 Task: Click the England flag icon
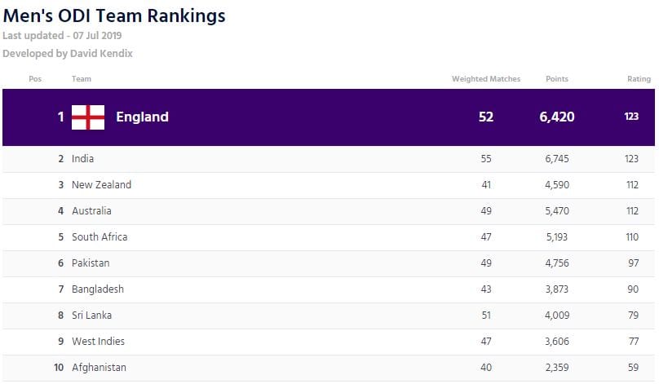tap(88, 117)
